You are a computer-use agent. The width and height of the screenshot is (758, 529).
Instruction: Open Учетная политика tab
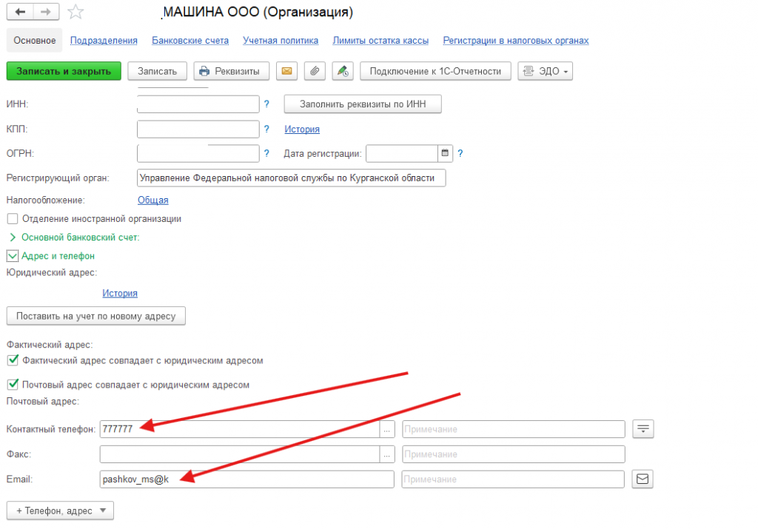click(x=281, y=41)
